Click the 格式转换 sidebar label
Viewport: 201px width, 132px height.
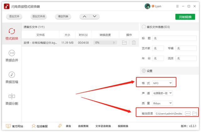pyautogui.click(x=12, y=38)
